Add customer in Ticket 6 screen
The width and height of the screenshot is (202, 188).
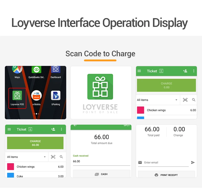(x=53, y=129)
